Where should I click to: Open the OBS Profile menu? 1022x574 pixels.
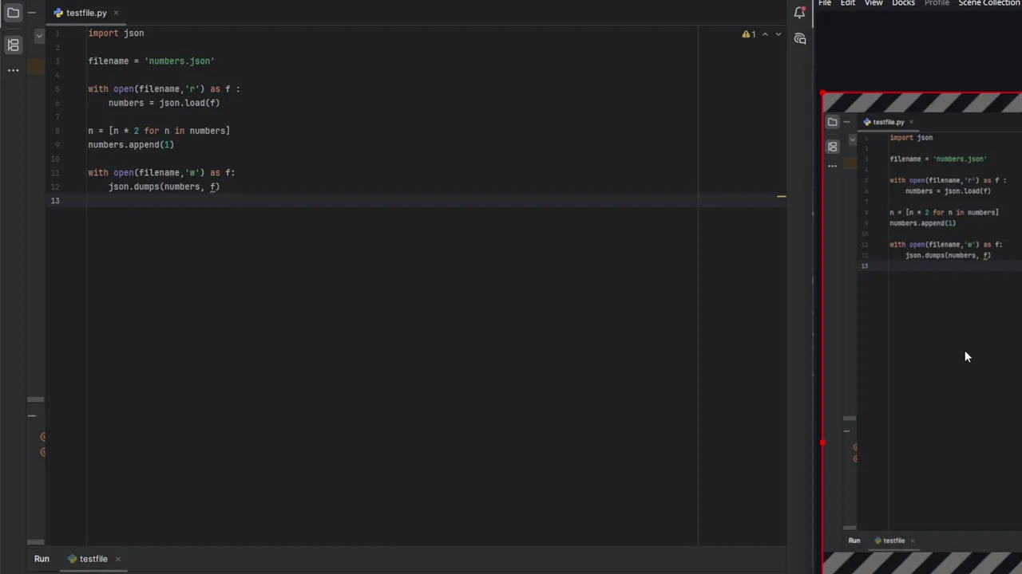937,3
